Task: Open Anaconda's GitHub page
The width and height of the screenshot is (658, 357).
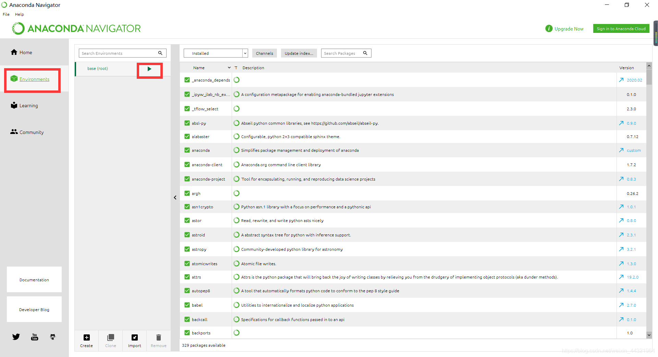Action: [x=53, y=337]
